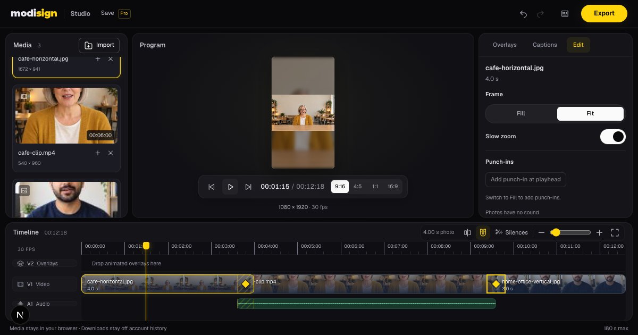Play the program preview

pyautogui.click(x=230, y=187)
